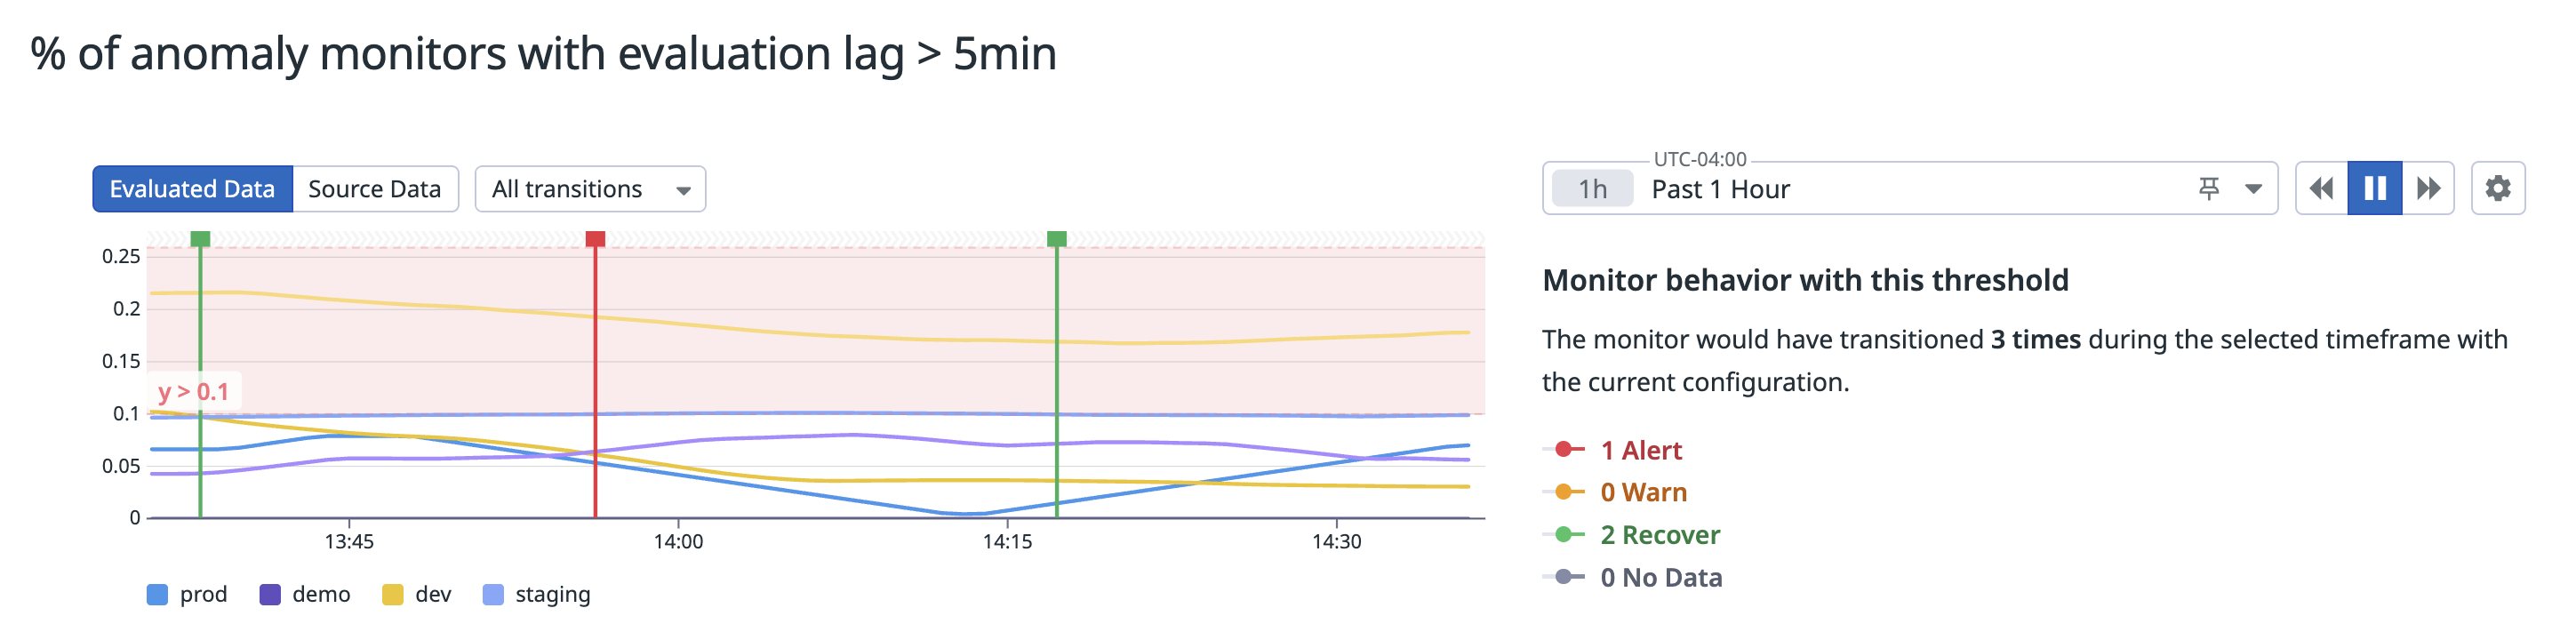Click the staging legend color swatch

coord(493,595)
